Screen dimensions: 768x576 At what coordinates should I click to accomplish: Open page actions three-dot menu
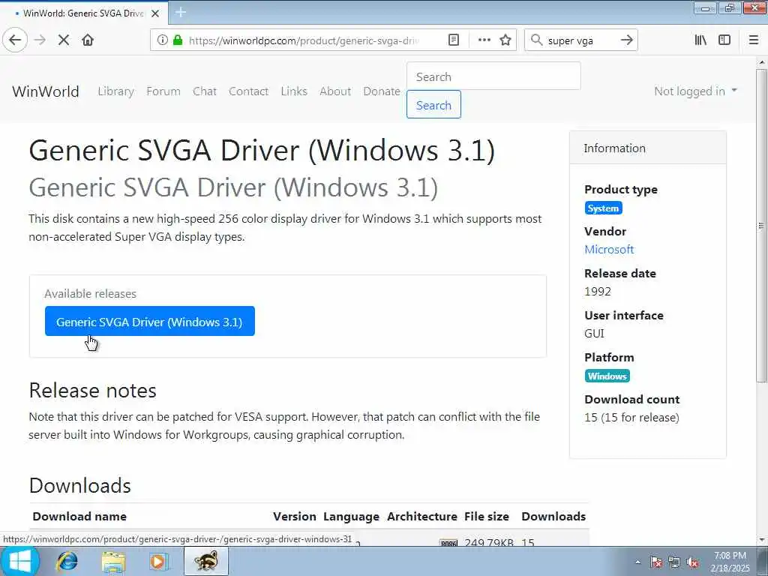pyautogui.click(x=484, y=40)
